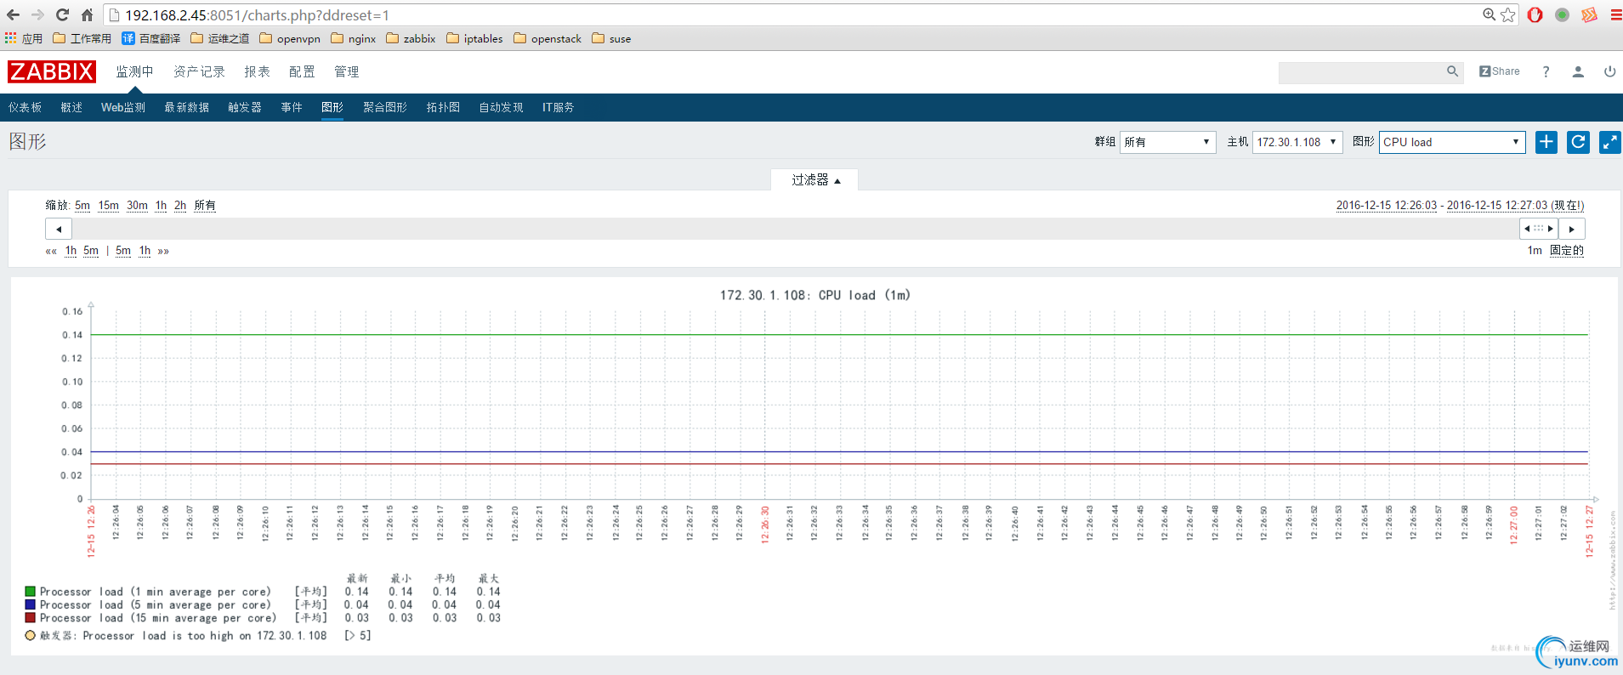The height and width of the screenshot is (675, 1623).
Task: Open the 资产记录 inventory menu
Action: pyautogui.click(x=199, y=71)
